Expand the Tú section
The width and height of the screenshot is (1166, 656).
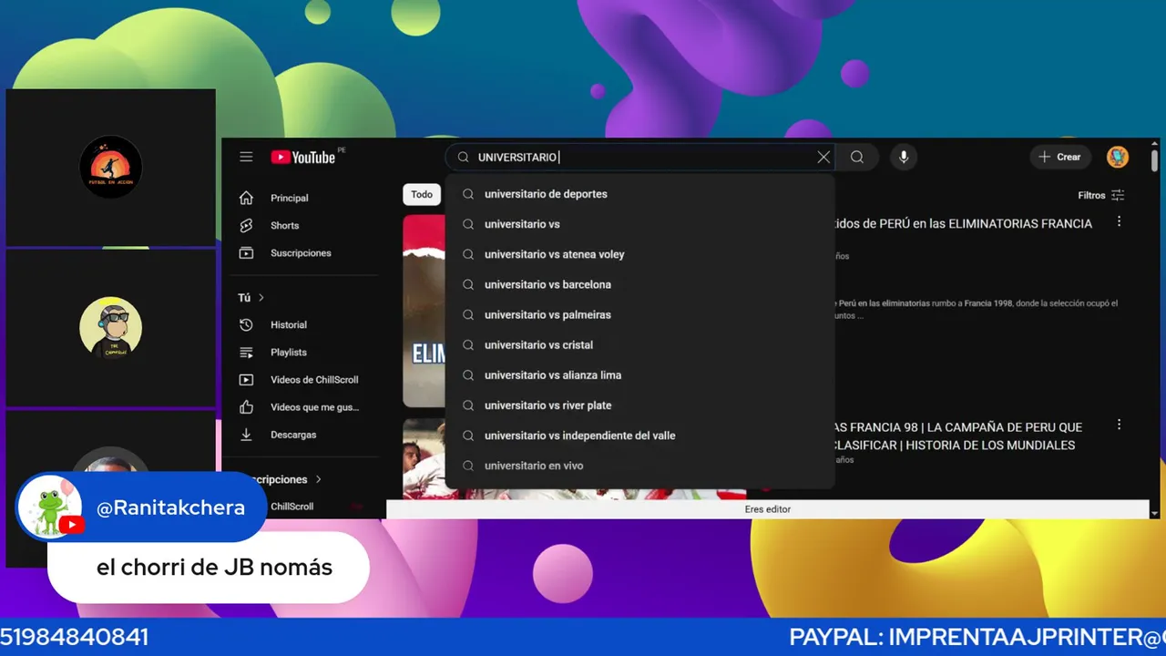251,297
